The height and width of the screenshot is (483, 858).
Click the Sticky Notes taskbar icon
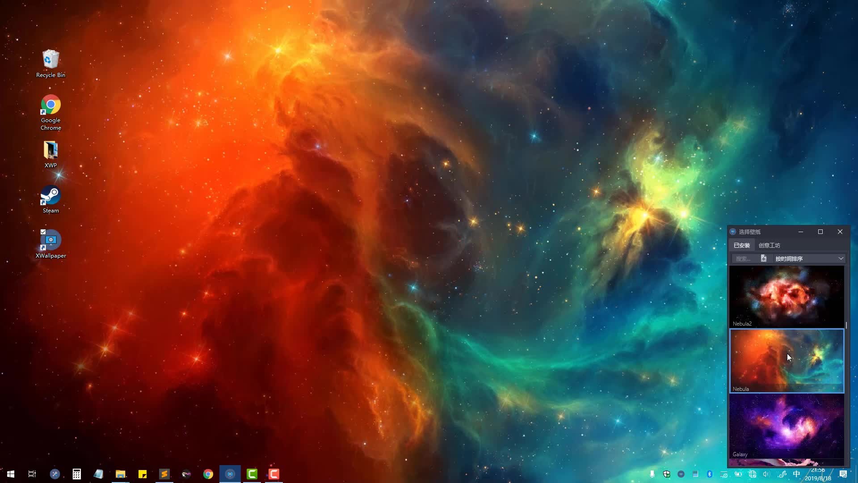143,474
